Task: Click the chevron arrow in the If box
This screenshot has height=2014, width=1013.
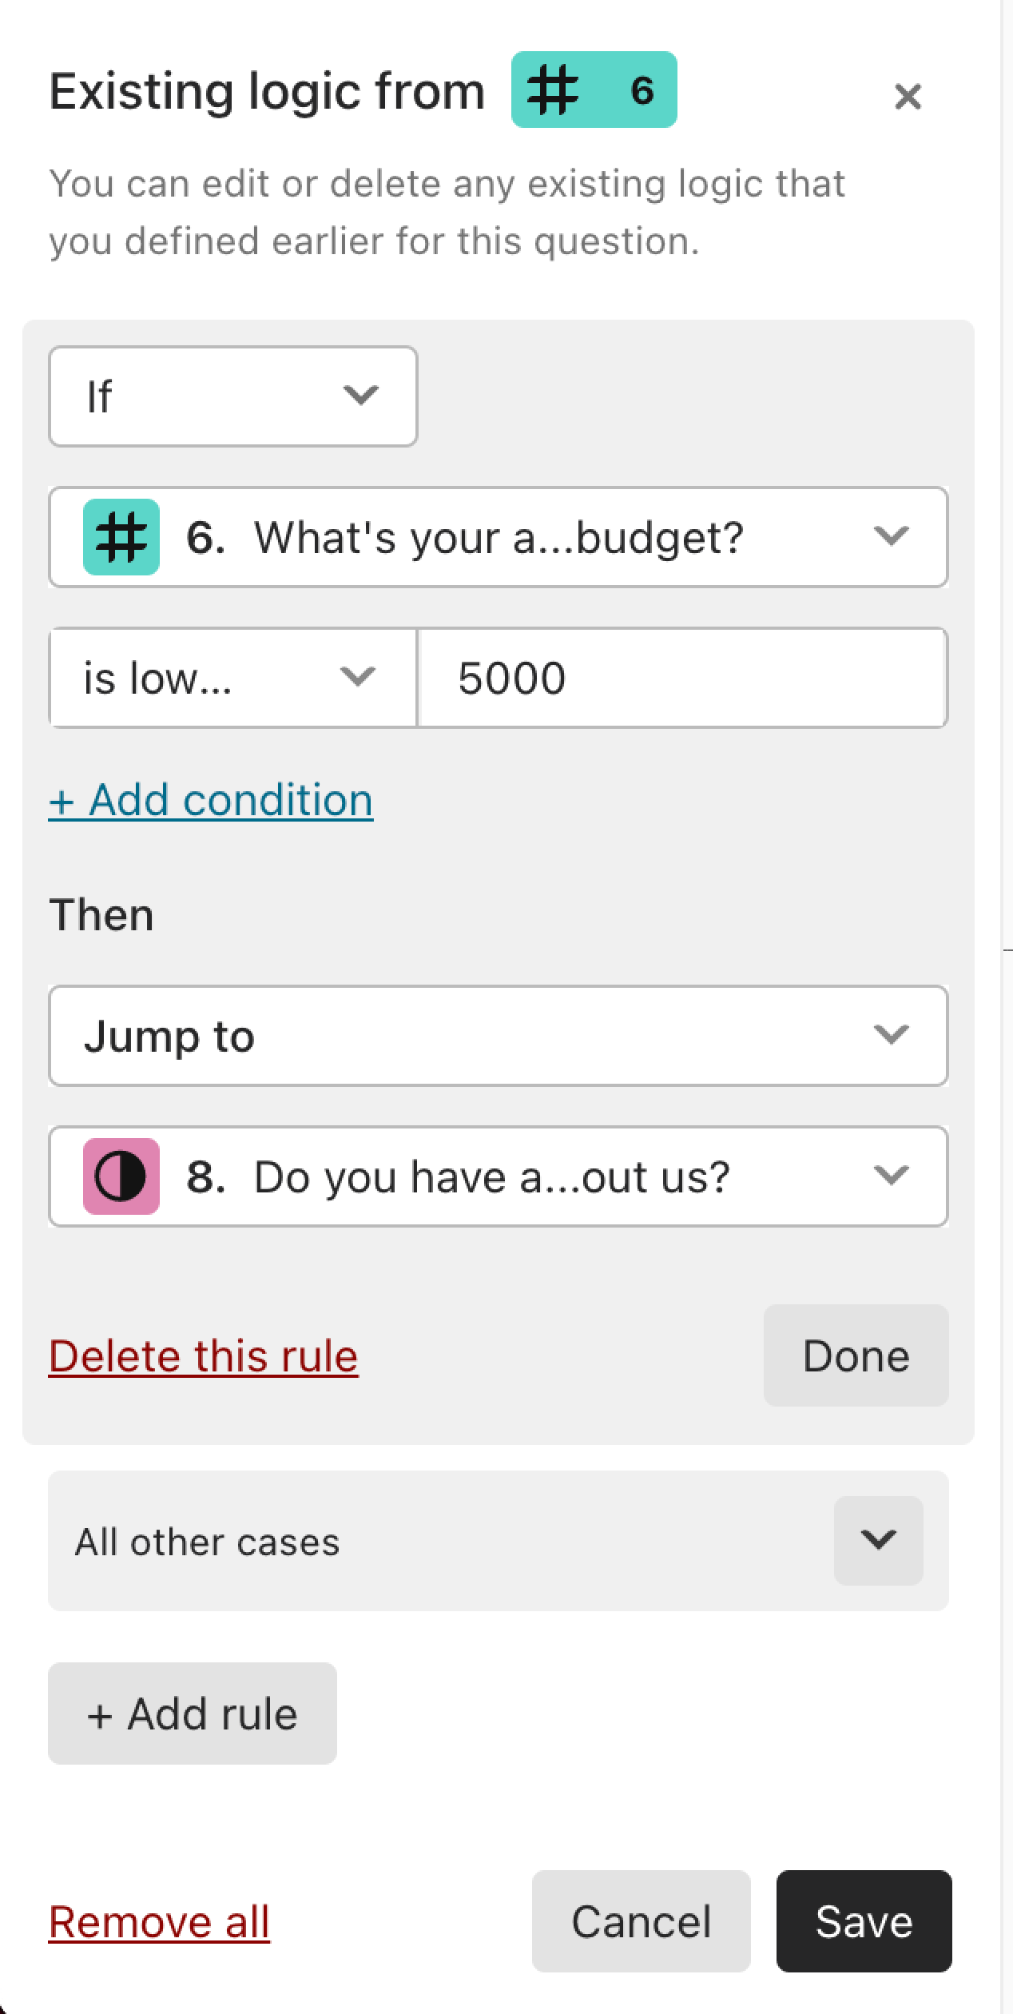Action: (360, 396)
